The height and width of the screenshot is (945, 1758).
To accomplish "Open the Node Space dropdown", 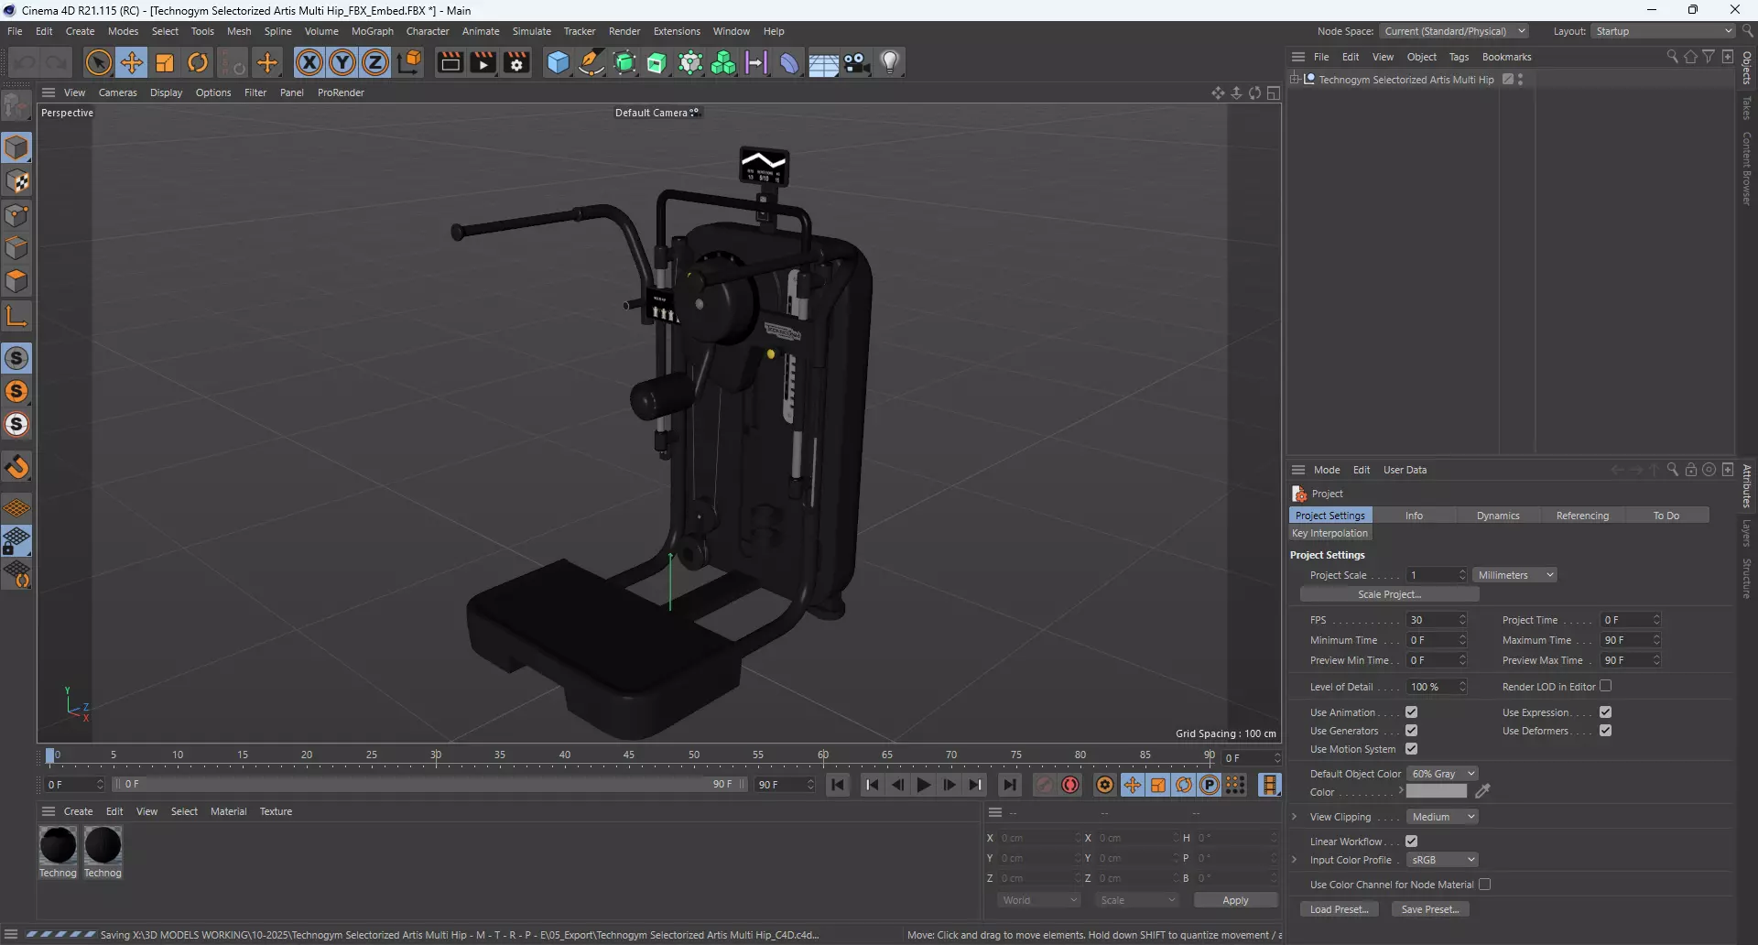I will pos(1454,31).
